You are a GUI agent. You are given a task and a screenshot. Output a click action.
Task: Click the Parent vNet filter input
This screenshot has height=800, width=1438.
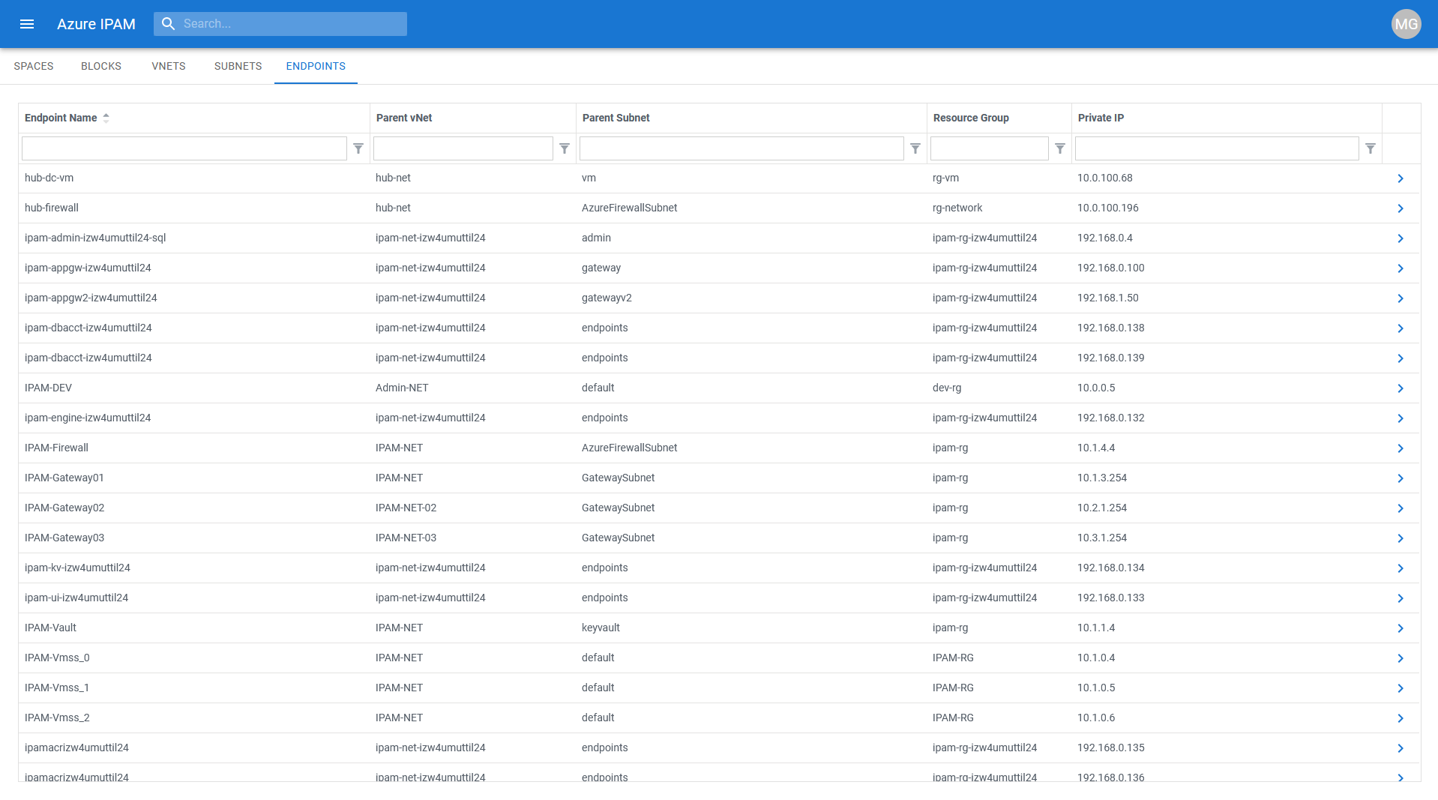pyautogui.click(x=463, y=148)
